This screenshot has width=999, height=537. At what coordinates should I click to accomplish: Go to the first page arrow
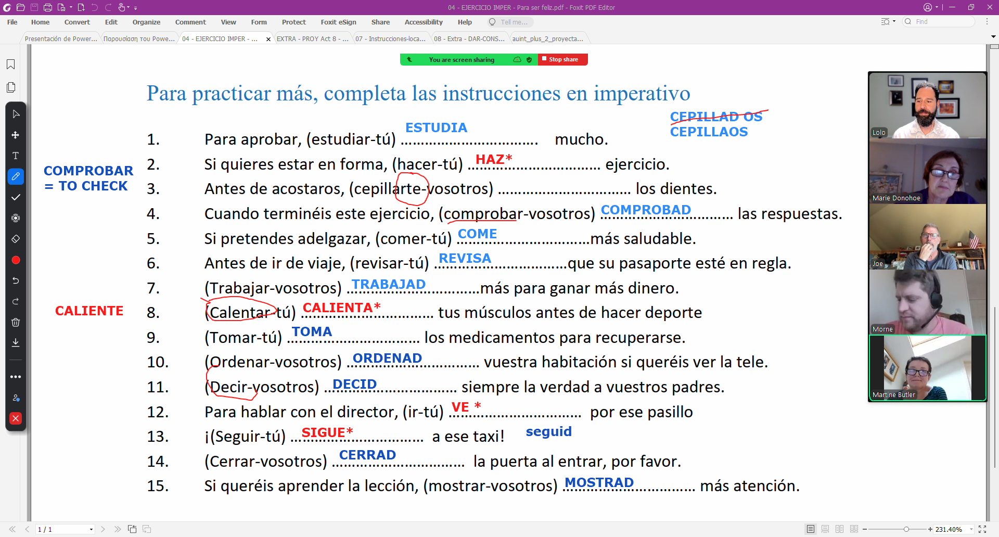click(x=12, y=529)
